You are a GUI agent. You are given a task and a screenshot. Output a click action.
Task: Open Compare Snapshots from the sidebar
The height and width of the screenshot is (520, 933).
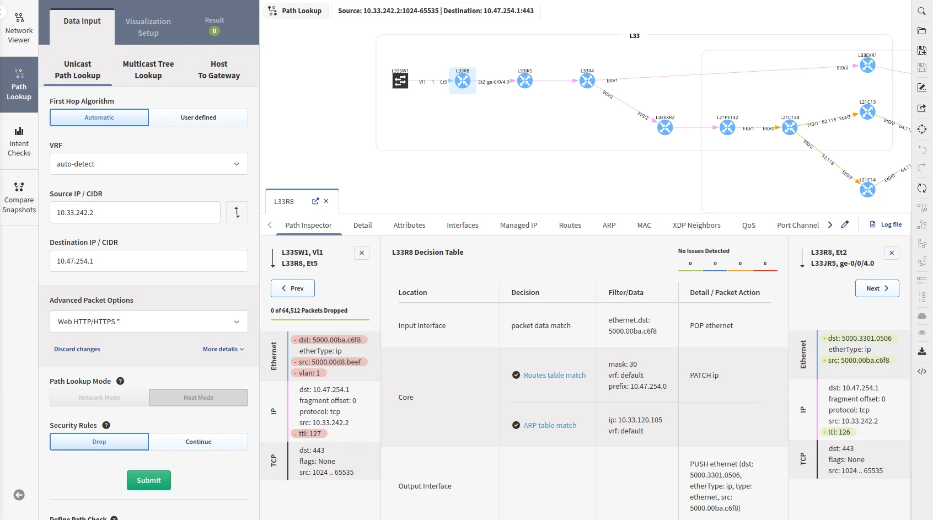click(x=19, y=197)
